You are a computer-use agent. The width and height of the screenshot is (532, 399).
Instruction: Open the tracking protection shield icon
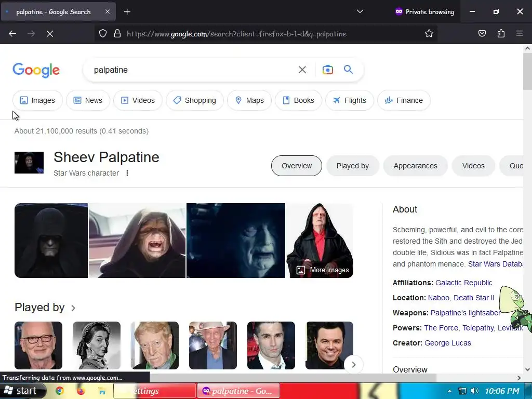(103, 33)
